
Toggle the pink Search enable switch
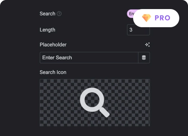pyautogui.click(x=130, y=14)
